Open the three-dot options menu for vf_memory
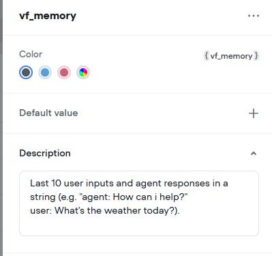This screenshot has width=272, height=256. [254, 16]
